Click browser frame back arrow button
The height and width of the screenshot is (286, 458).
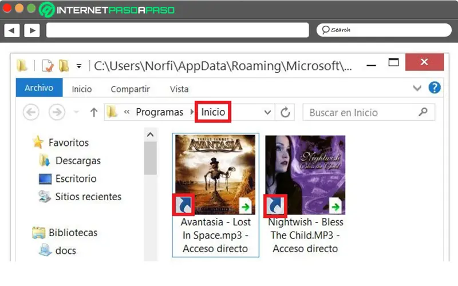tap(11, 30)
